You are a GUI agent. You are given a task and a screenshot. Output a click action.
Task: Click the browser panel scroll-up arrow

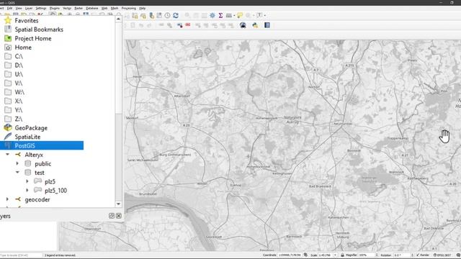coord(118,19)
